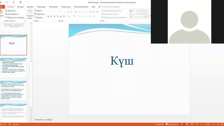Open the Переходы ribbon tab
Screen dimensions: 224x126
41,7
